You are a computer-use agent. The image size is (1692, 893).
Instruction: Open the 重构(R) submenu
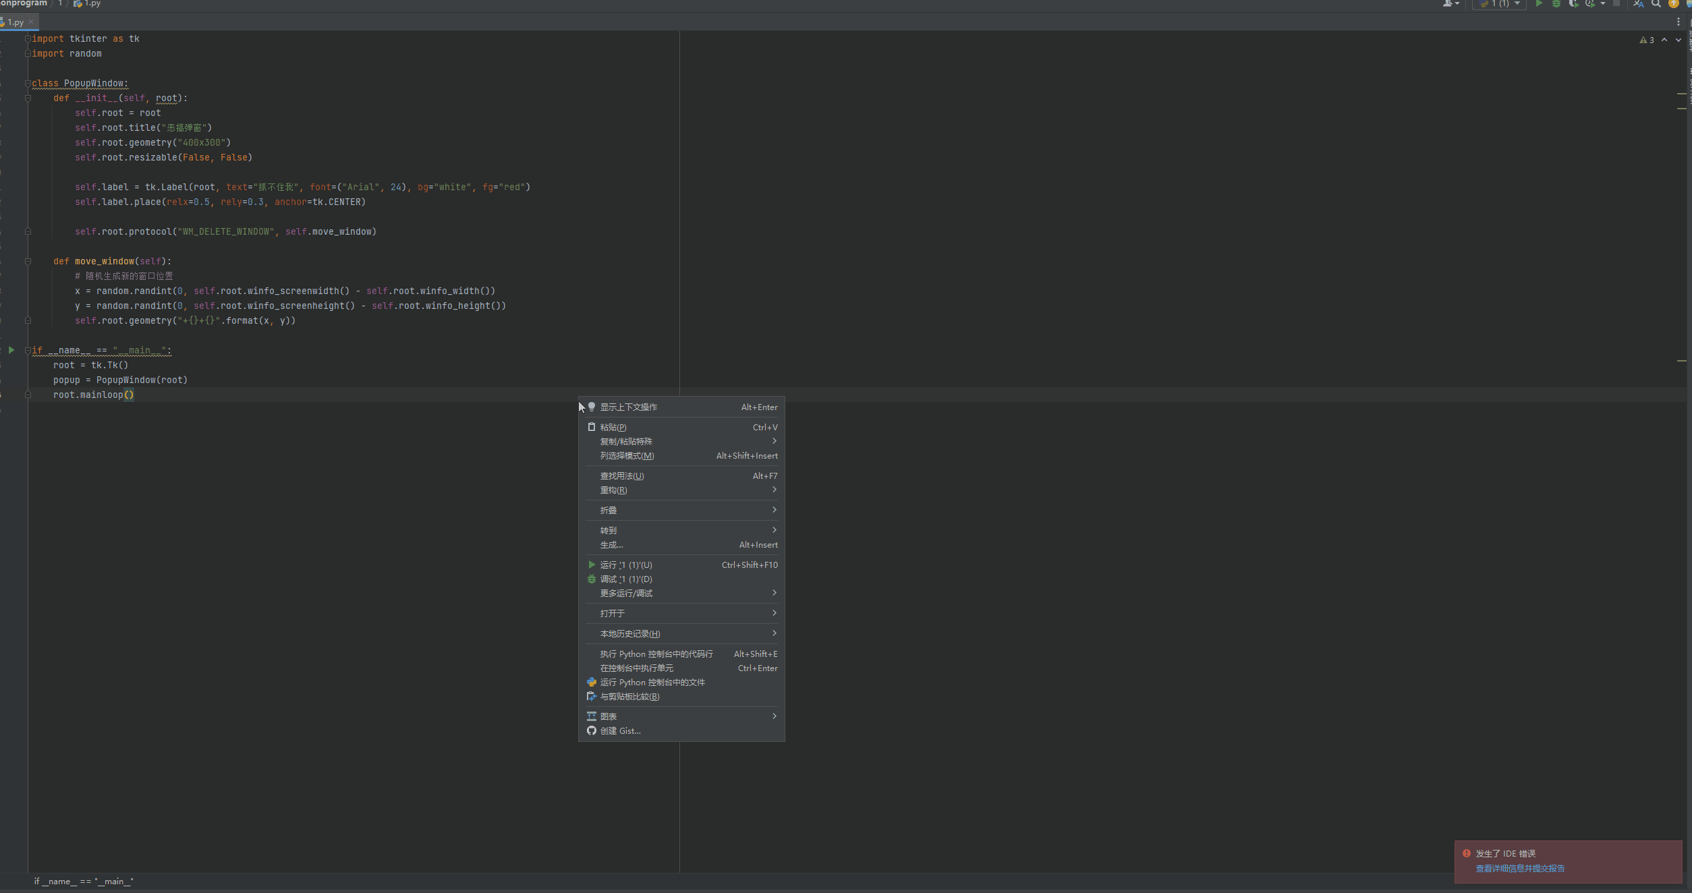point(681,490)
